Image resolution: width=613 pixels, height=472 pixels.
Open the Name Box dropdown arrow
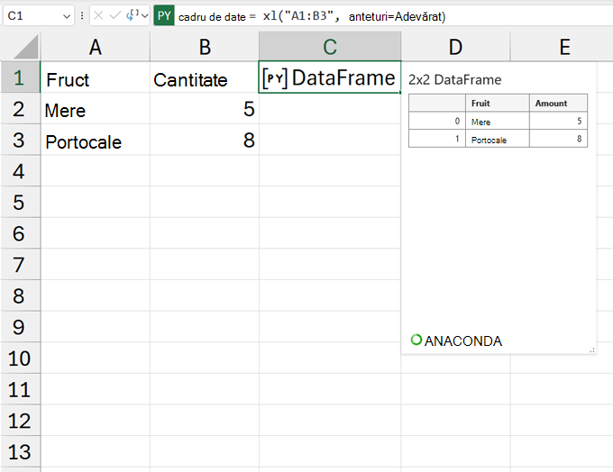pos(67,16)
